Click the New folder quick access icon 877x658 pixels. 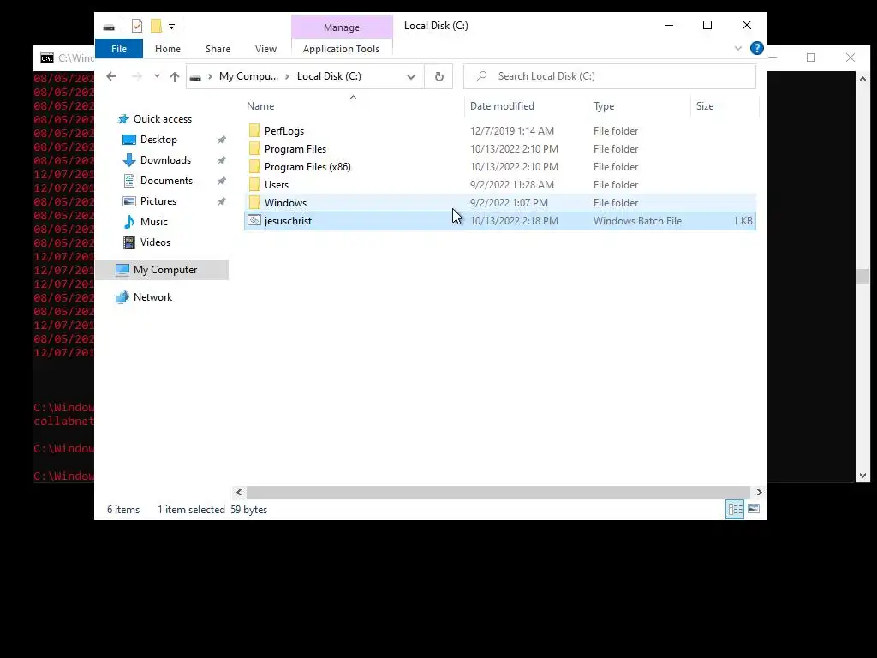tap(156, 26)
